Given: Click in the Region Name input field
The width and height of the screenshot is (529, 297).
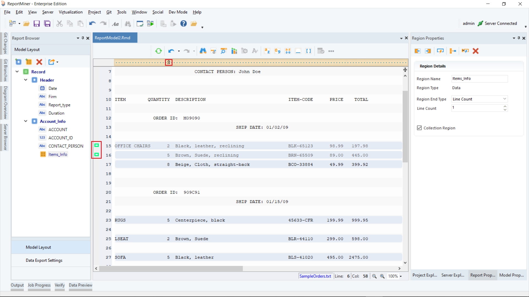Looking at the screenshot, I should [x=479, y=79].
